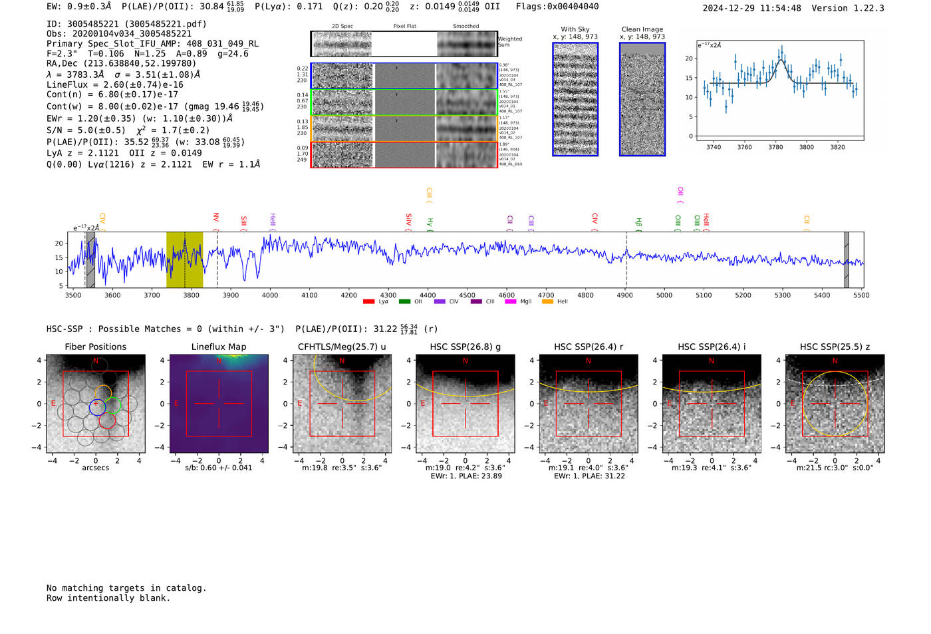Click the red HeII label near 5100 Å
This screenshot has width=931, height=634.
point(706,222)
